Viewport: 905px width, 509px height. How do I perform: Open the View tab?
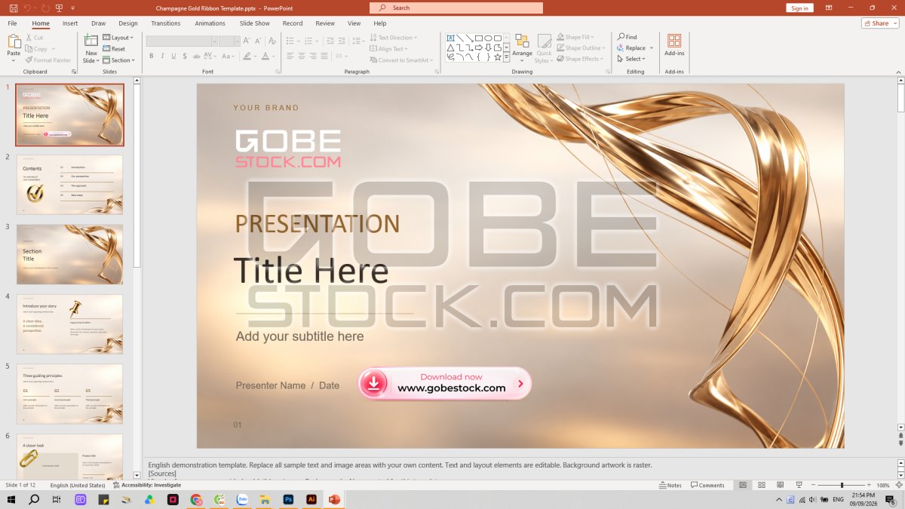354,23
